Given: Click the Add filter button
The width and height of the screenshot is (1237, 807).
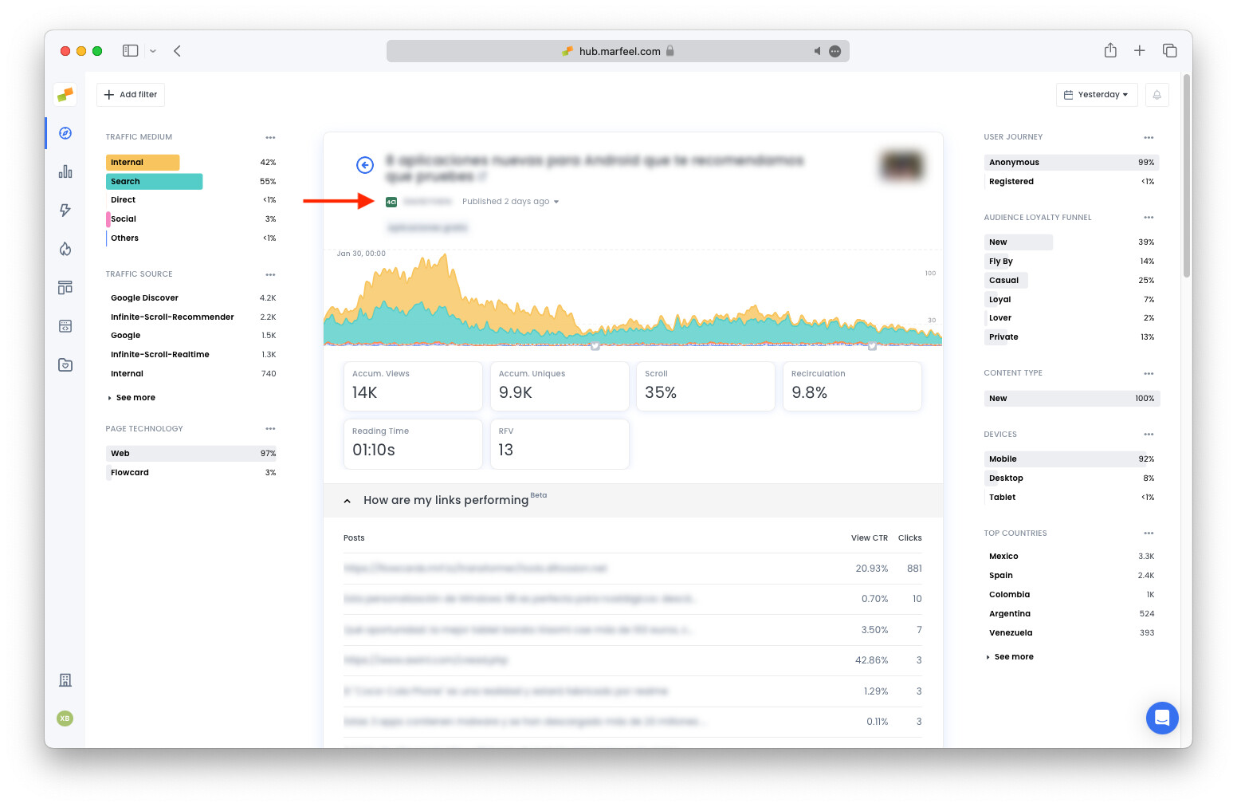Looking at the screenshot, I should click(131, 95).
